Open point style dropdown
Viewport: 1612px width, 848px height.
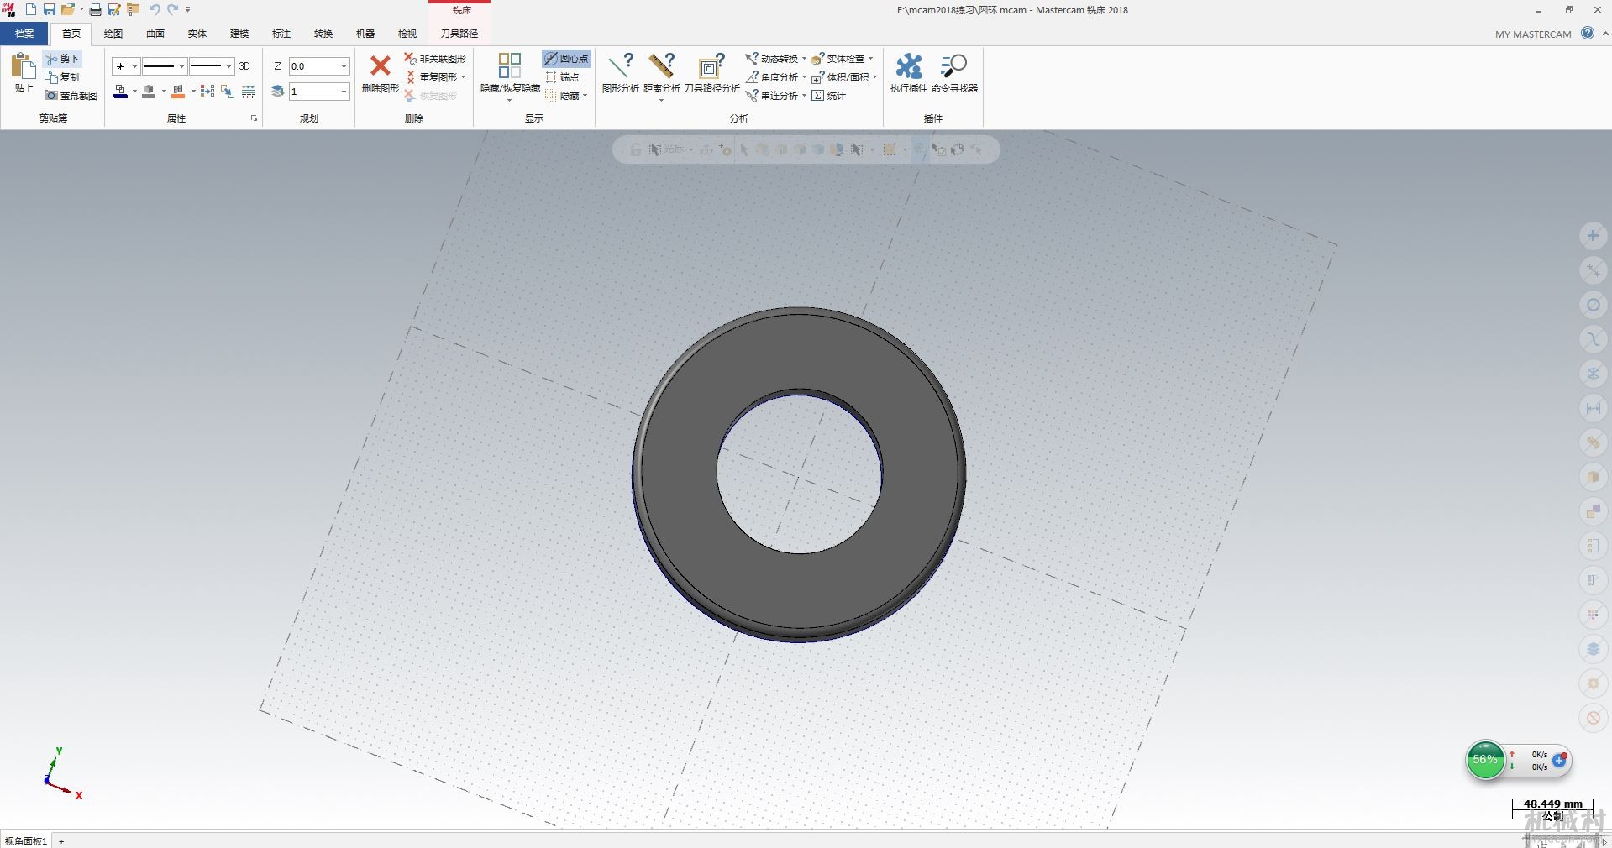click(134, 66)
